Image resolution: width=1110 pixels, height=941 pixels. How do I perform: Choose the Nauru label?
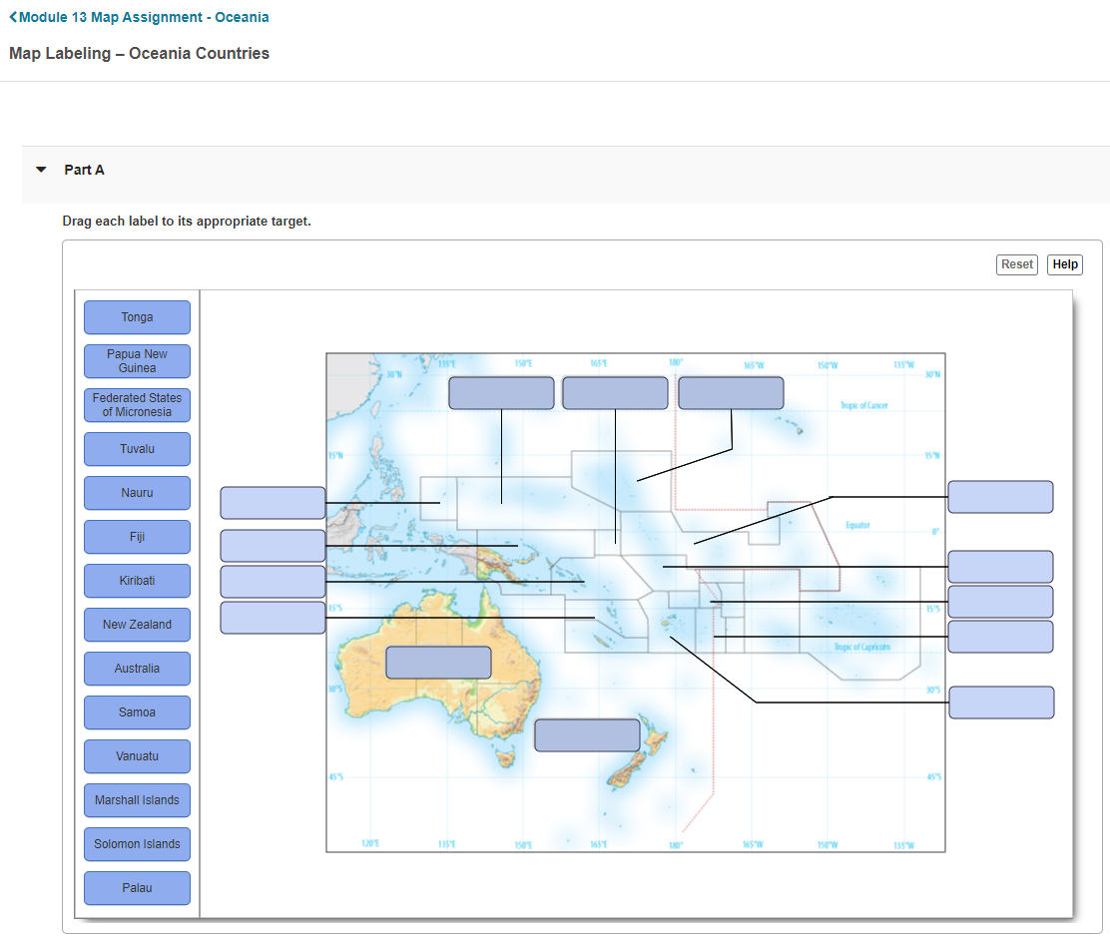point(138,493)
